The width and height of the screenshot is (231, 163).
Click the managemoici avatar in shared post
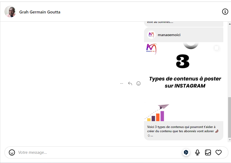tap(151, 35)
